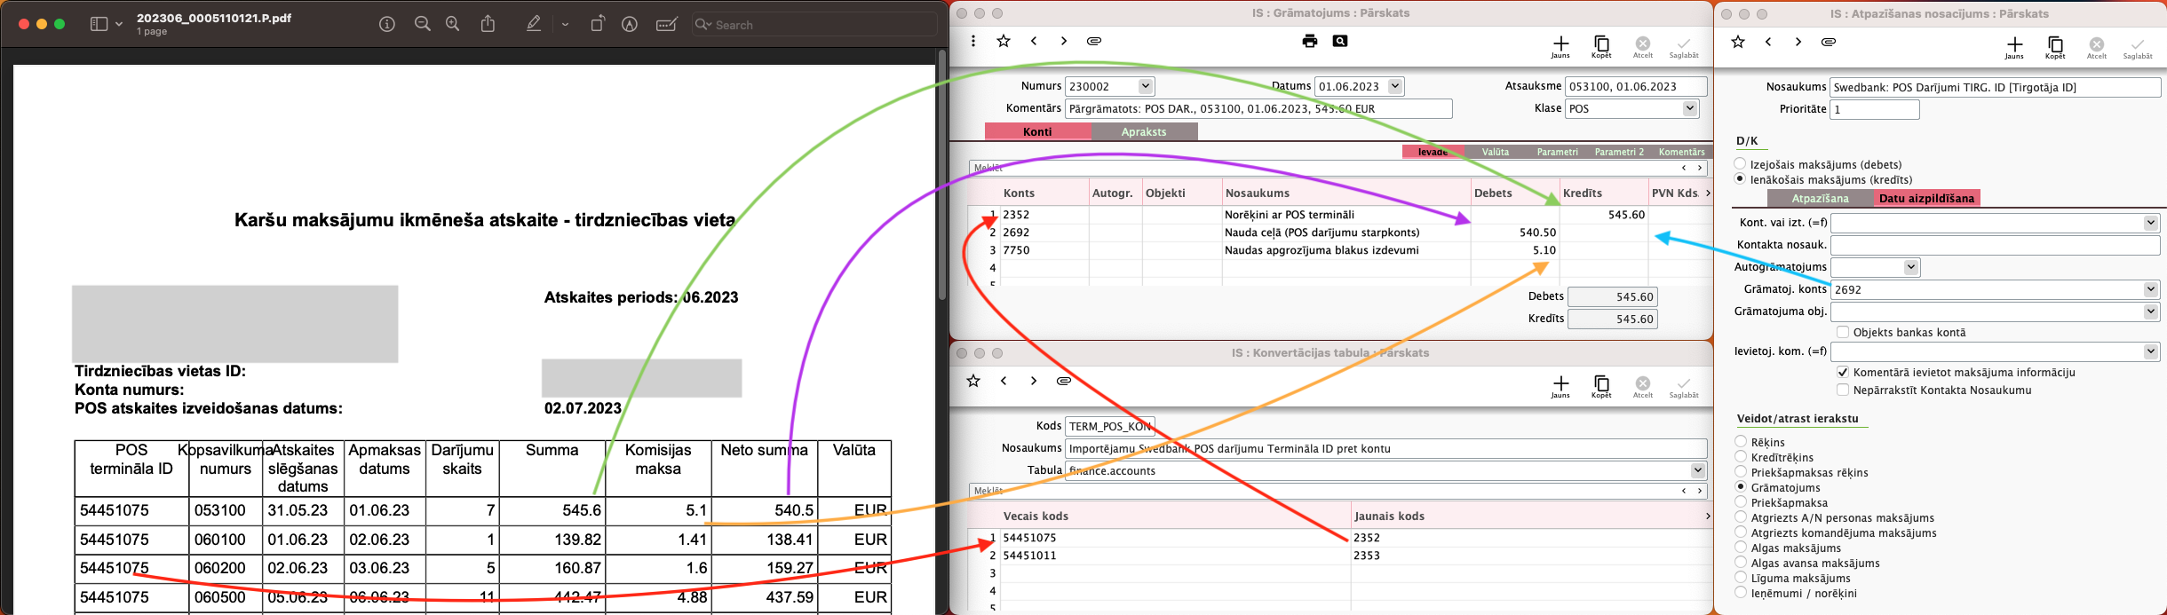Select Rēķins radio option
The height and width of the screenshot is (615, 2167).
click(x=1741, y=442)
